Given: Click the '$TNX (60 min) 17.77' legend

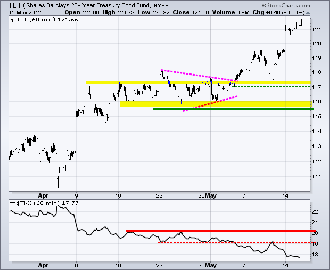Looking at the screenshot, I should click(x=47, y=203).
